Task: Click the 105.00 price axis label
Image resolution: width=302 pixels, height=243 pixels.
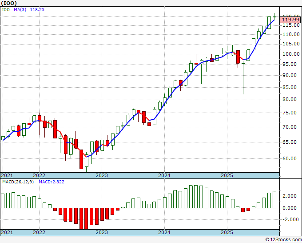Action: pos(291,44)
